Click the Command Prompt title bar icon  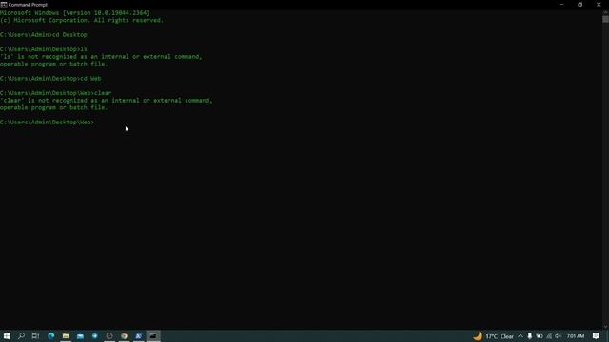click(4, 5)
